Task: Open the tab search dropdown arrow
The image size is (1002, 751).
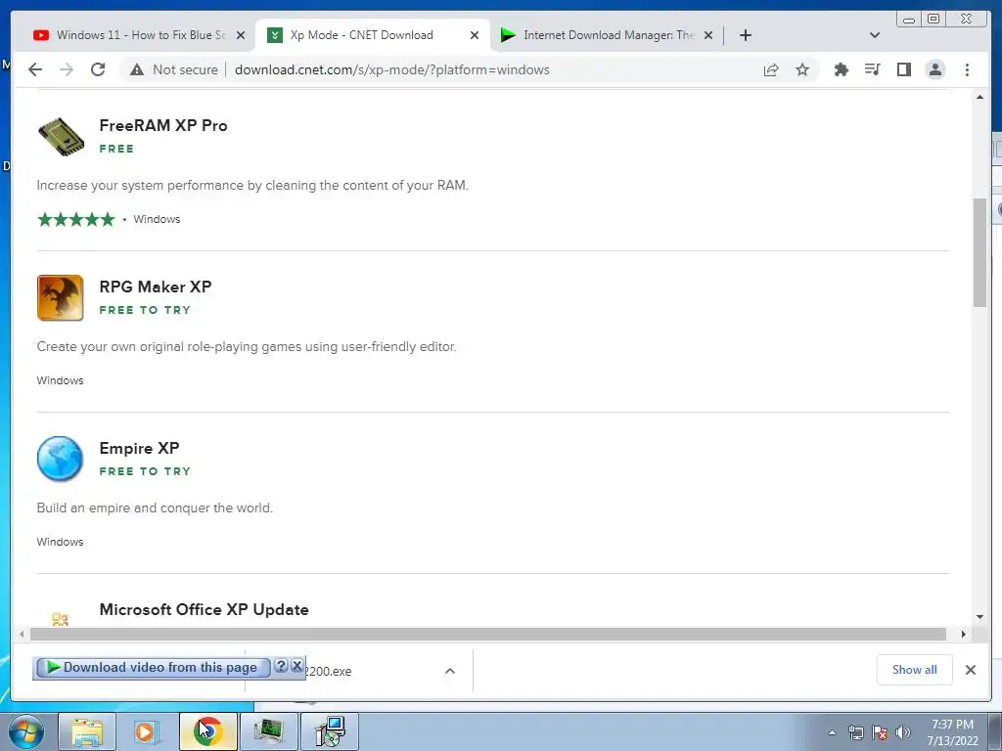Action: [x=875, y=35]
